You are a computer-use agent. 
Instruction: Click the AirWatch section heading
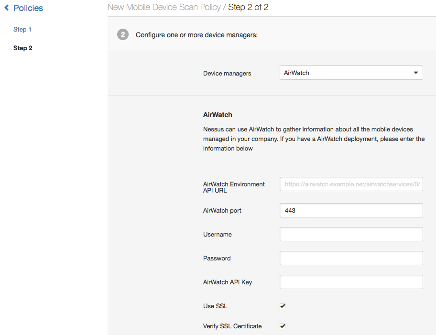(218, 115)
